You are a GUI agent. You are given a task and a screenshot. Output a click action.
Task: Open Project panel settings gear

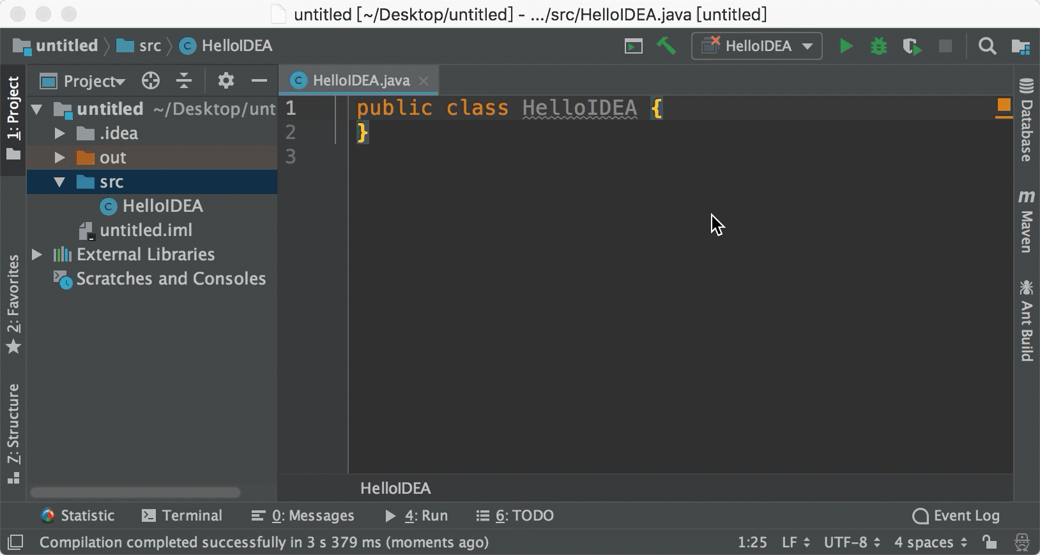(226, 80)
